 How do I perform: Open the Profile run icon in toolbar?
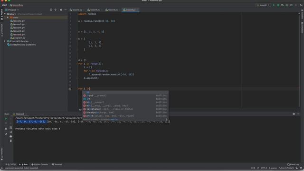287,5
